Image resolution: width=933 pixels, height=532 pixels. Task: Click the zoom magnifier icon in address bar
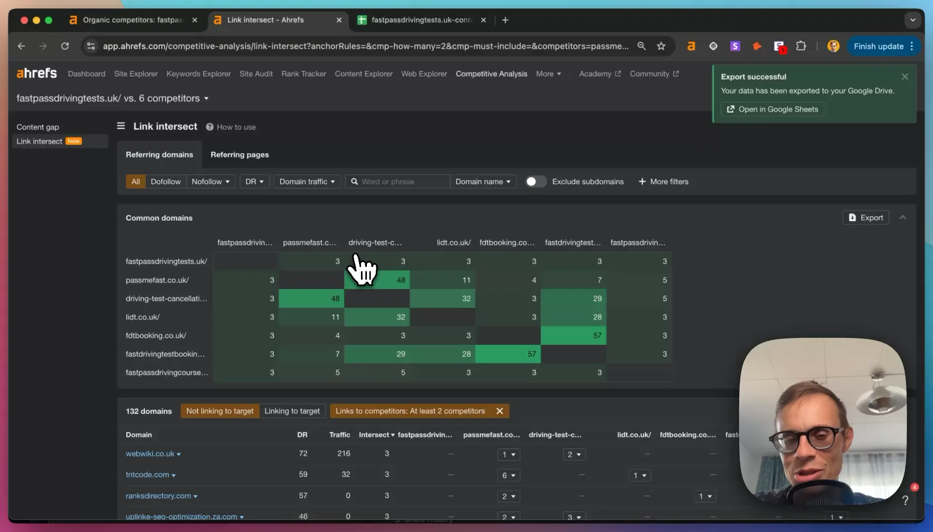(642, 46)
